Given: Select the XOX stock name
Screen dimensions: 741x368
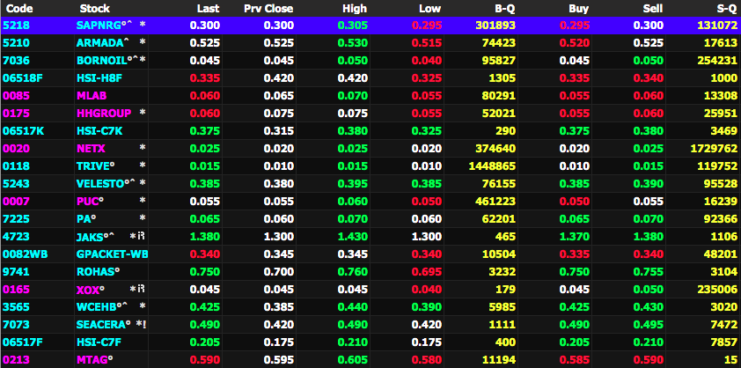Looking at the screenshot, I should [87, 289].
